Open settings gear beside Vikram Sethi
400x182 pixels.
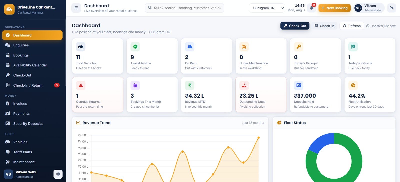(x=58, y=174)
